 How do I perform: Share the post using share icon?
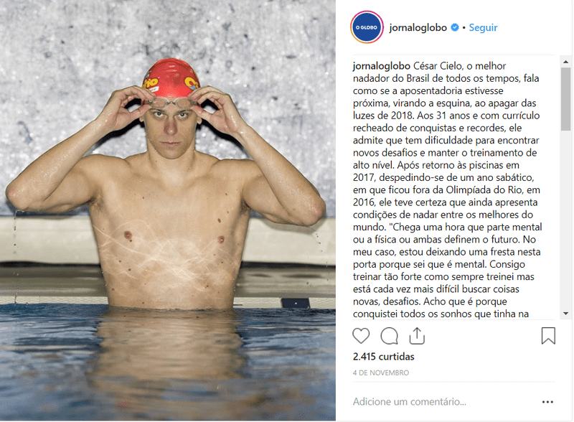tap(417, 336)
